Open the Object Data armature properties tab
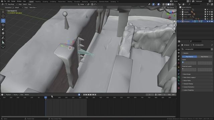Screen dimensions: 214x120 [179, 77]
